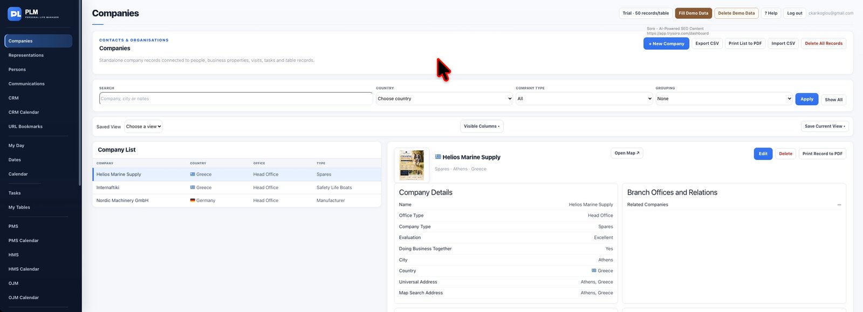Open the Country filter dropdown
863x312 pixels.
click(444, 99)
